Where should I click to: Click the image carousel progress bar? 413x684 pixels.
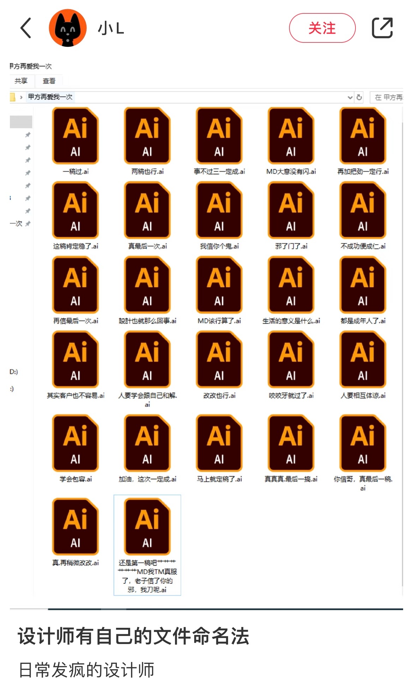click(206, 609)
